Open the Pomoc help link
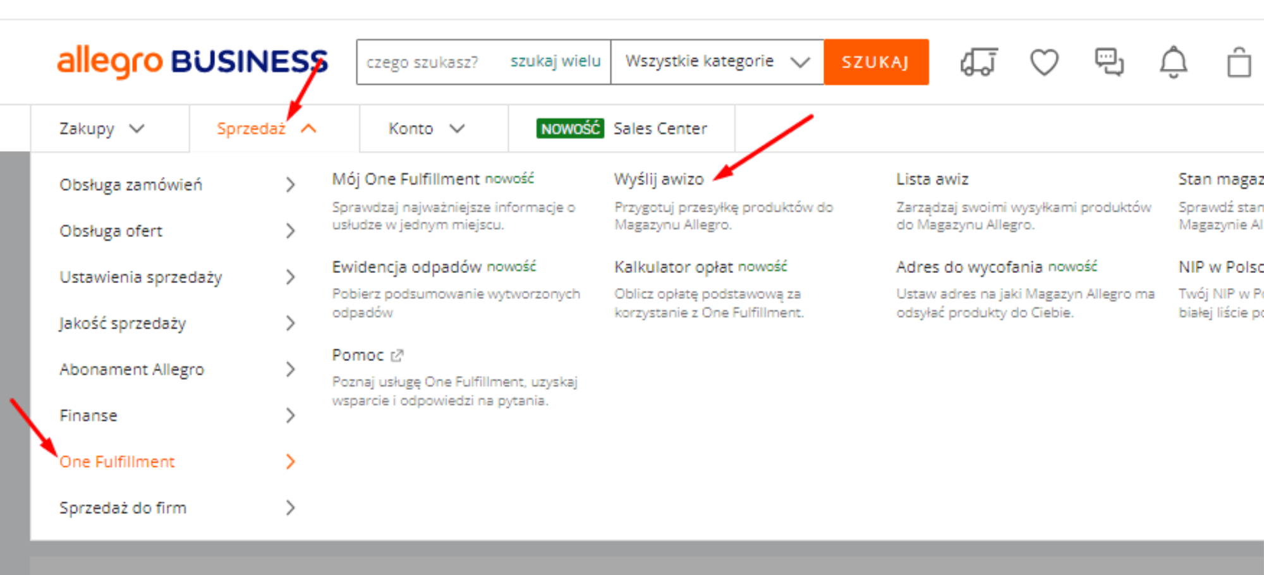The width and height of the screenshot is (1264, 575). [x=358, y=355]
